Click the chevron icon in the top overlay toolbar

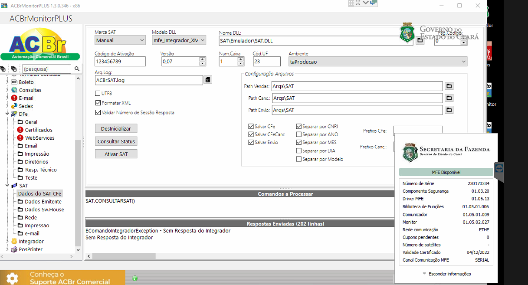point(366,3)
